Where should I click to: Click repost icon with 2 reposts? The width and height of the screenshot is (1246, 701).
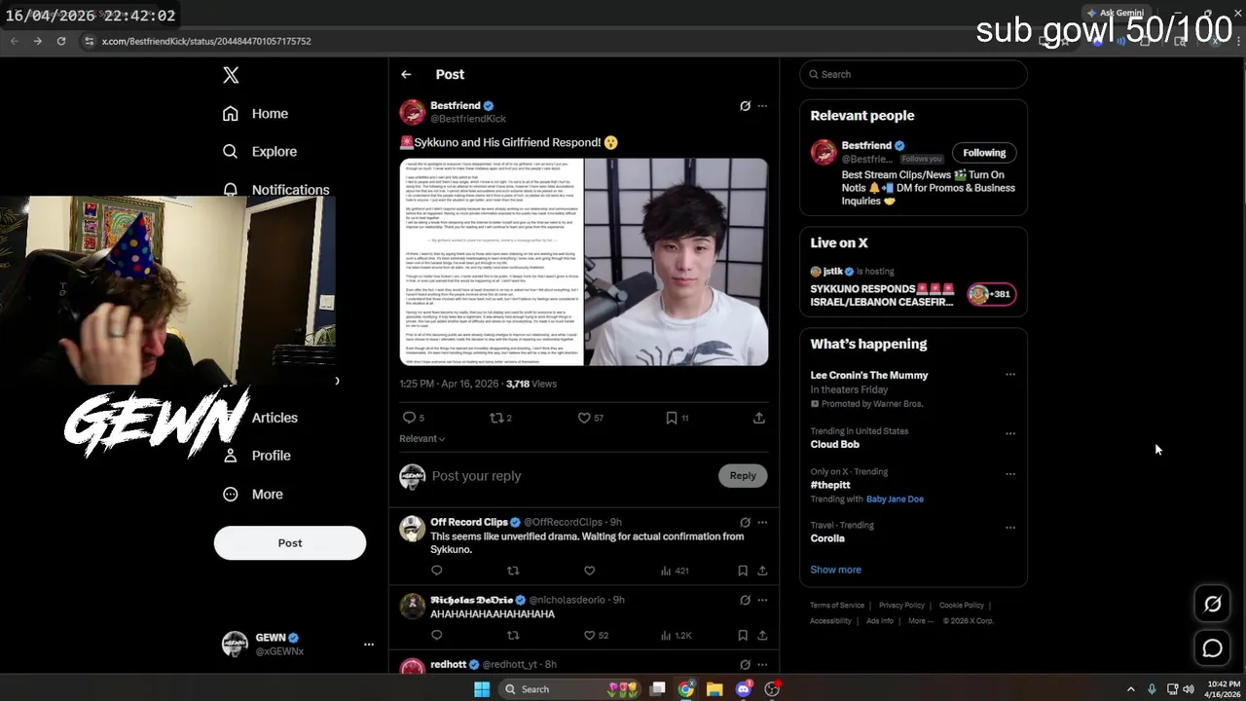[x=500, y=418]
